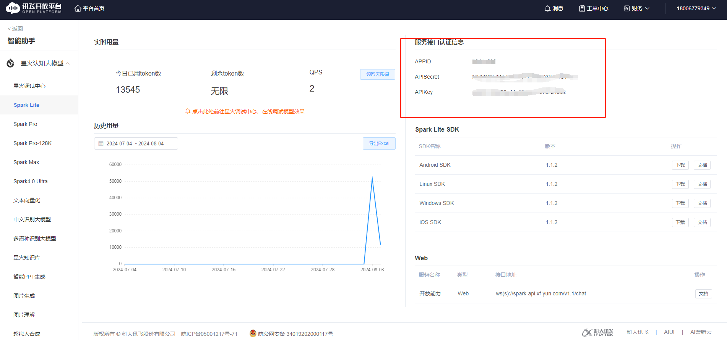727x340 pixels.
Task: Click the history date range field
Action: tap(136, 143)
